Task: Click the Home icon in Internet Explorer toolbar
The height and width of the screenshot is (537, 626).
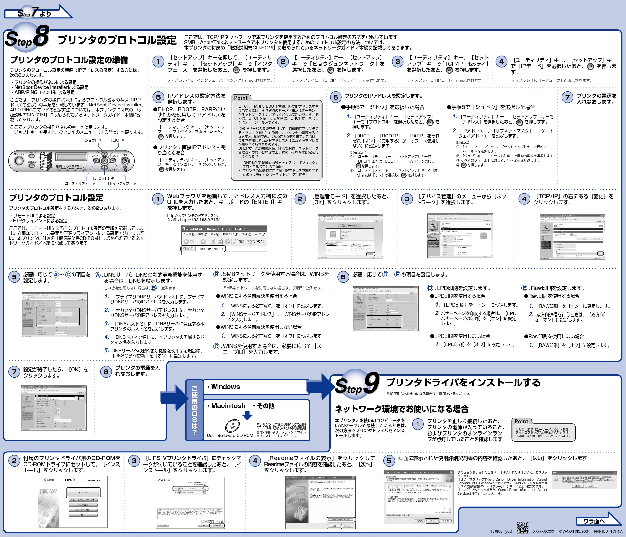Action: (228, 241)
